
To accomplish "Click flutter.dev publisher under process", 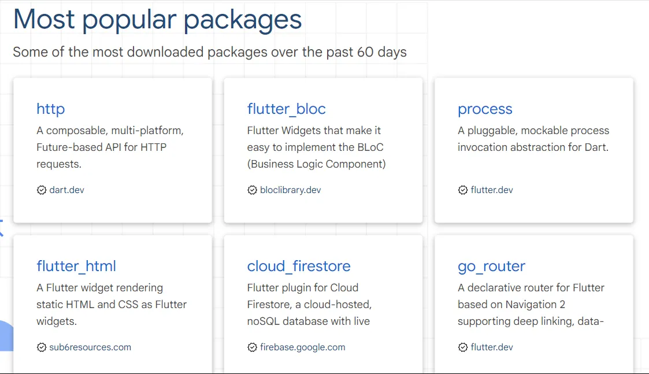I will click(x=492, y=190).
